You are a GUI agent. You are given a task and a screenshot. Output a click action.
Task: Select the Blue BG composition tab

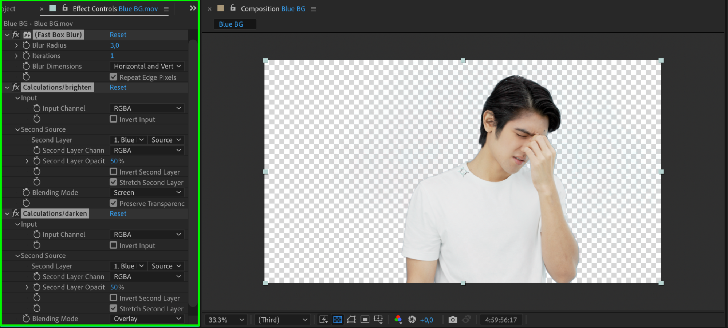click(231, 24)
